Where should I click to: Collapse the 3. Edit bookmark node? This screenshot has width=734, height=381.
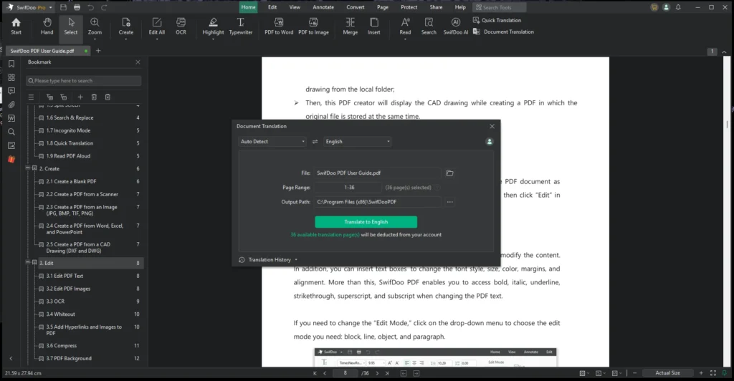(x=28, y=263)
